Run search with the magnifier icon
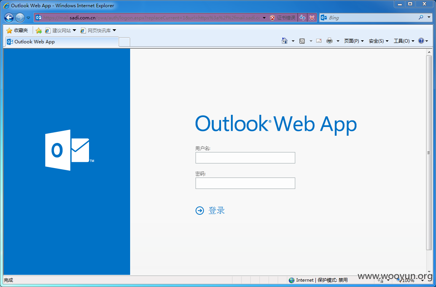 click(x=421, y=17)
